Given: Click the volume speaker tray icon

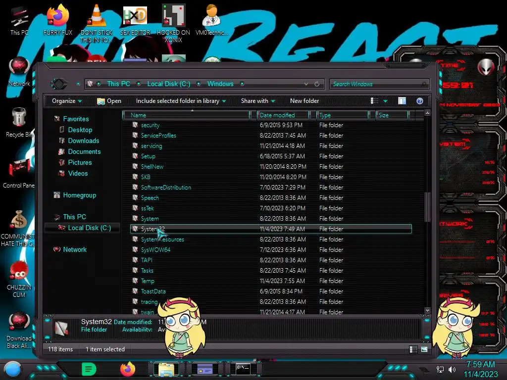Looking at the screenshot, I should (452, 369).
